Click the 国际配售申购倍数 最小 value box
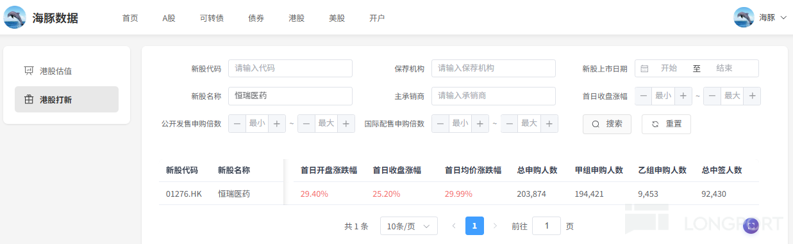793x244 pixels. point(460,123)
